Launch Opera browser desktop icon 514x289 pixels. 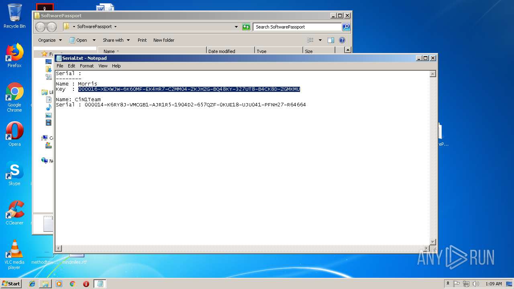pyautogui.click(x=14, y=134)
